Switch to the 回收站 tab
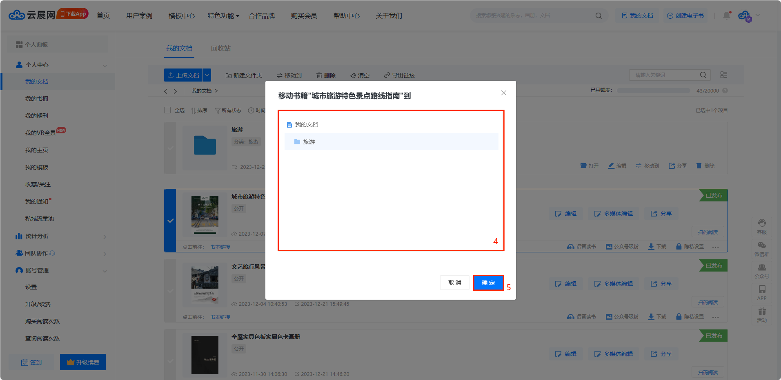Screen dimensions: 781x380 click(220, 49)
